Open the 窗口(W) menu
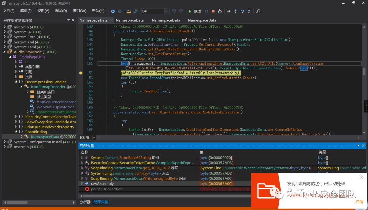This screenshot has width=368, height=210. (x=79, y=11)
